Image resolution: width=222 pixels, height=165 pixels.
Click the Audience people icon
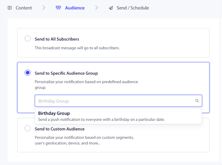click(x=58, y=8)
